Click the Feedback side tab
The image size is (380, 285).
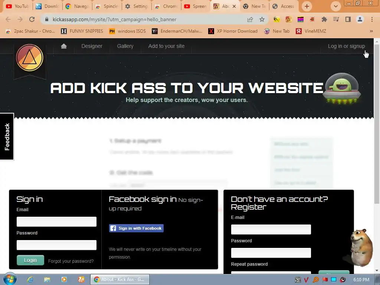click(x=7, y=137)
